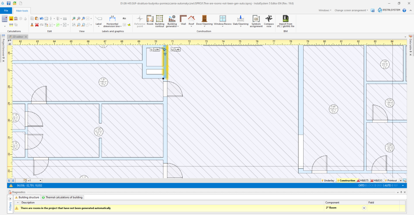
Task: Toggle ORTO mode in status bar
Action: click(x=361, y=186)
